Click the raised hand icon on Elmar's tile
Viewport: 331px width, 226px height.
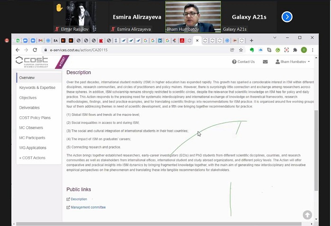[60, 8]
